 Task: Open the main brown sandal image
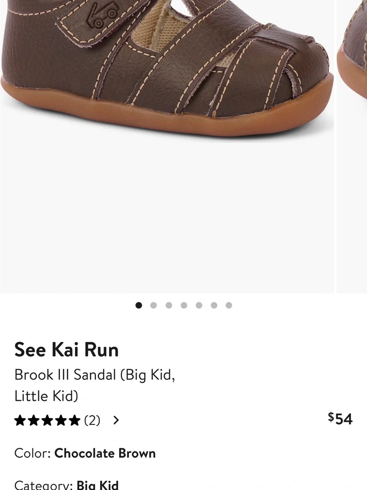(x=167, y=147)
